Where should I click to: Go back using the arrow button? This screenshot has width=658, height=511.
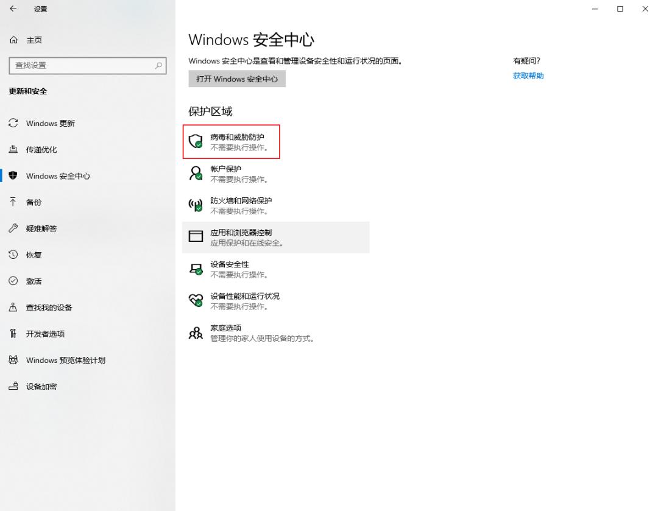point(13,9)
